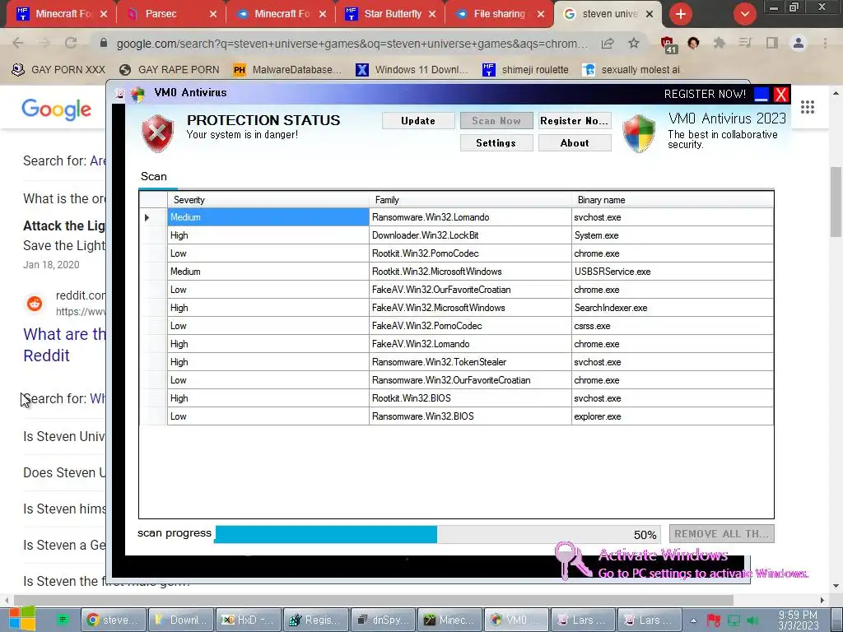Bookmark this page with the star icon
This screenshot has width=843, height=632.
pos(634,43)
